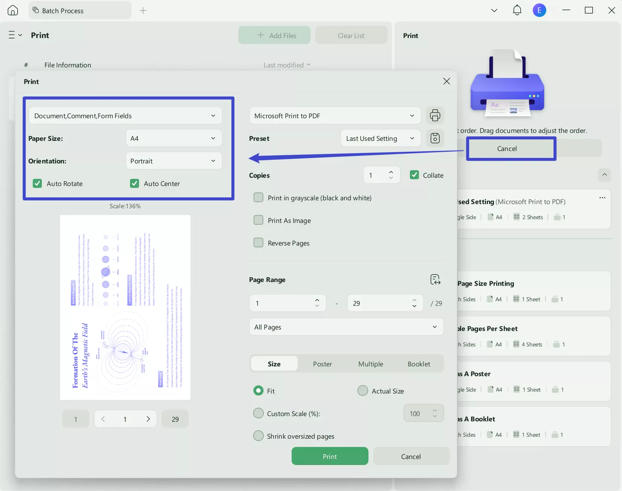Click the Custom Scale value field 100
Viewport: 622px width, 491px height.
tap(423, 413)
